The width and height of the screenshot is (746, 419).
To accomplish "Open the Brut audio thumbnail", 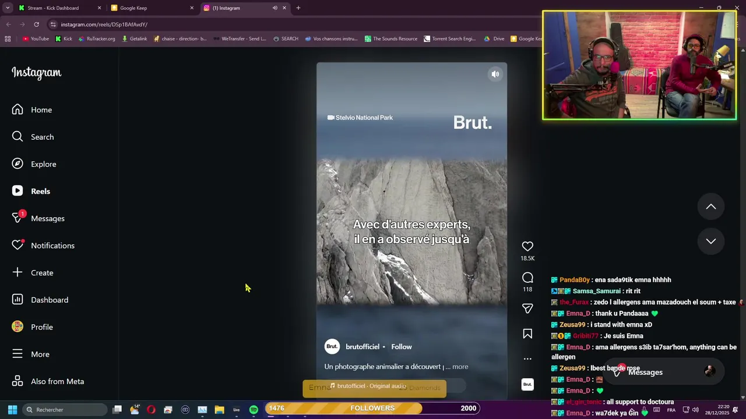I will (x=527, y=384).
